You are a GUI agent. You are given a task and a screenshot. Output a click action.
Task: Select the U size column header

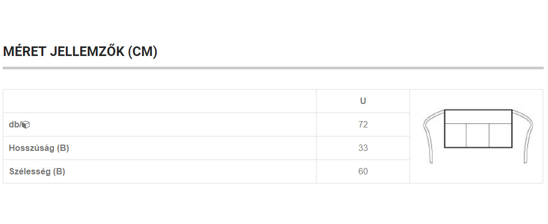[x=363, y=101]
